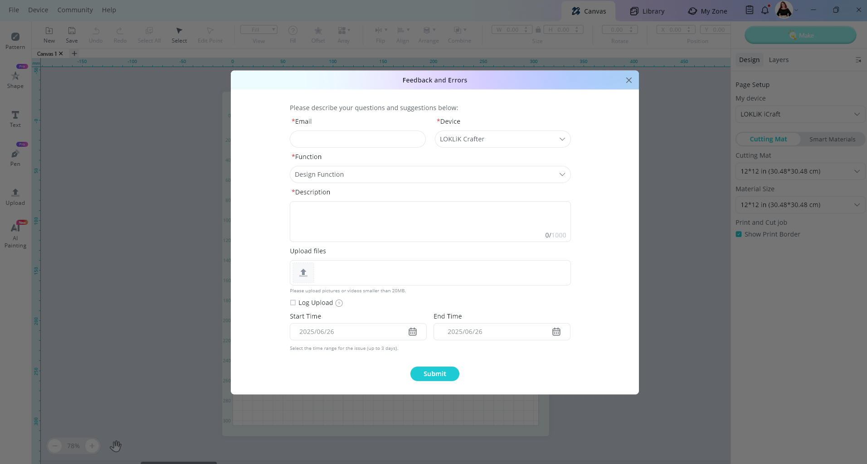
Task: Select the Pen tool in sidebar
Action: pyautogui.click(x=15, y=157)
